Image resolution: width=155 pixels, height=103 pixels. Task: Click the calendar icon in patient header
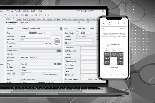coord(88,22)
